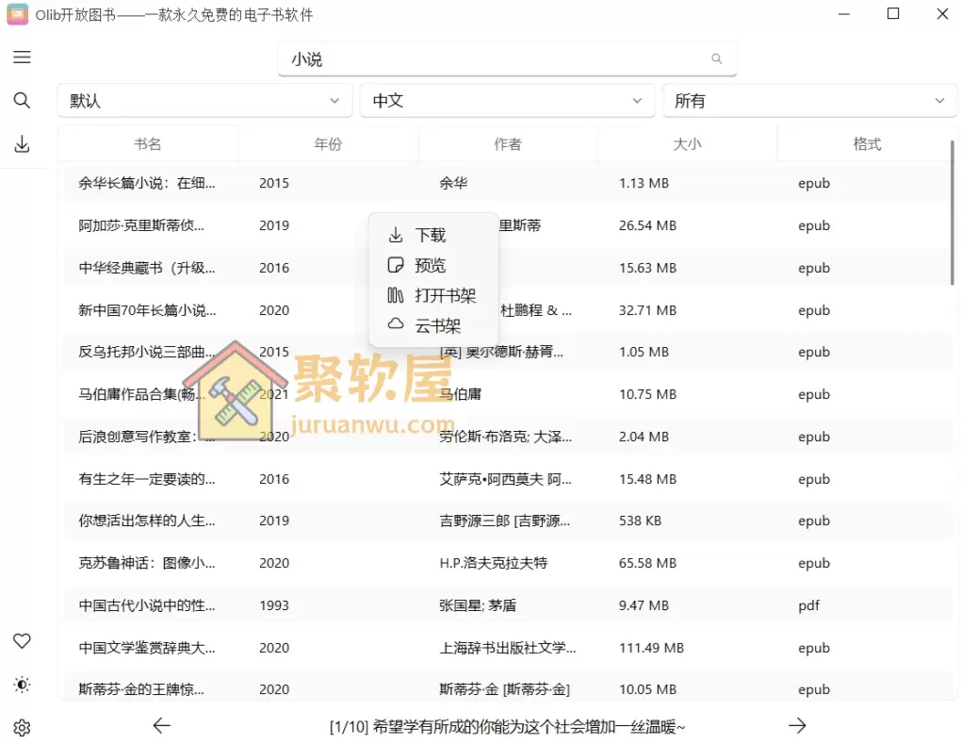Open the downloads panel in the sidebar
The image size is (961, 744).
[x=22, y=143]
